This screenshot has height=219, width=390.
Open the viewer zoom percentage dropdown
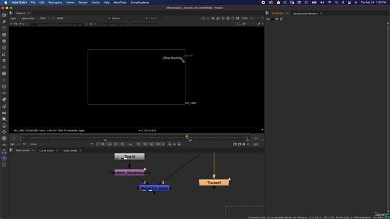point(244,18)
